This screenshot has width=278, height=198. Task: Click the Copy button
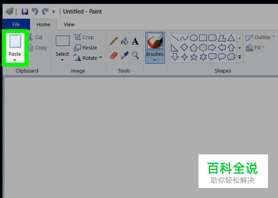[x=38, y=48]
